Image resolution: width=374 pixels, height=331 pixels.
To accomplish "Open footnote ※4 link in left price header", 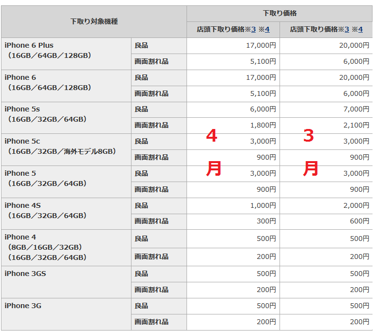I will [267, 30].
